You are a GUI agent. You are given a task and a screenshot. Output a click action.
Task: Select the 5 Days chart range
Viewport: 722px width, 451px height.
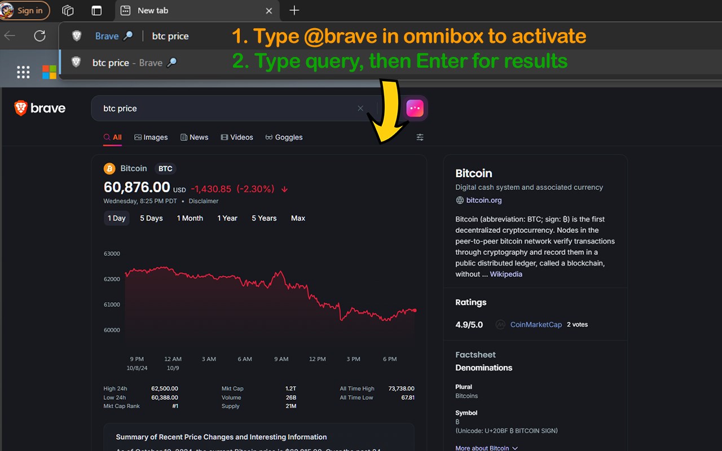pyautogui.click(x=151, y=218)
